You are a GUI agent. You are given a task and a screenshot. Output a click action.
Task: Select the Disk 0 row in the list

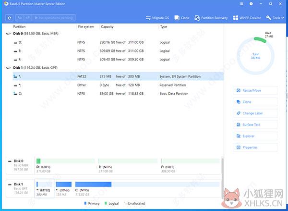(114, 34)
